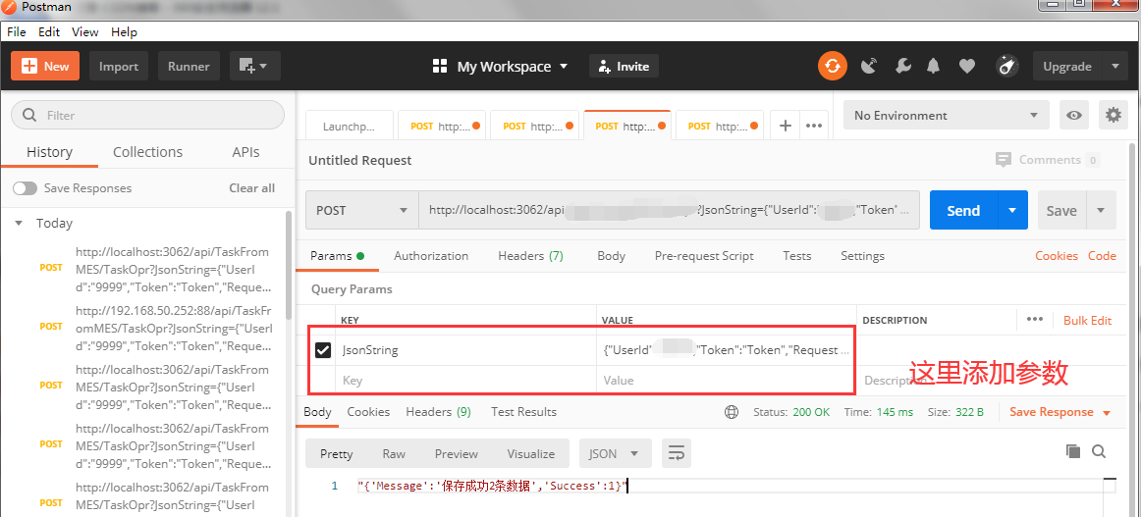Open the No Environment dropdown
The width and height of the screenshot is (1141, 517).
946,115
